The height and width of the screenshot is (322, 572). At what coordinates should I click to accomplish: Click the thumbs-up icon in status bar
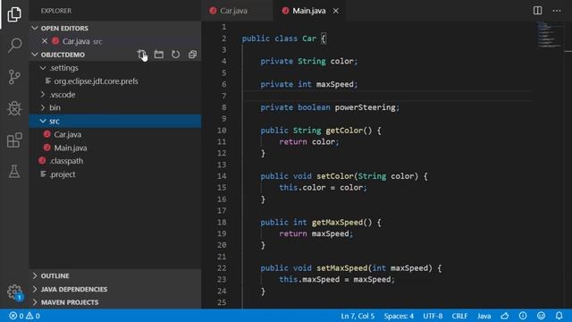tap(505, 316)
